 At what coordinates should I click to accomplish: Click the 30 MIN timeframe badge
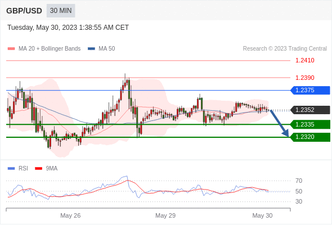(x=61, y=11)
